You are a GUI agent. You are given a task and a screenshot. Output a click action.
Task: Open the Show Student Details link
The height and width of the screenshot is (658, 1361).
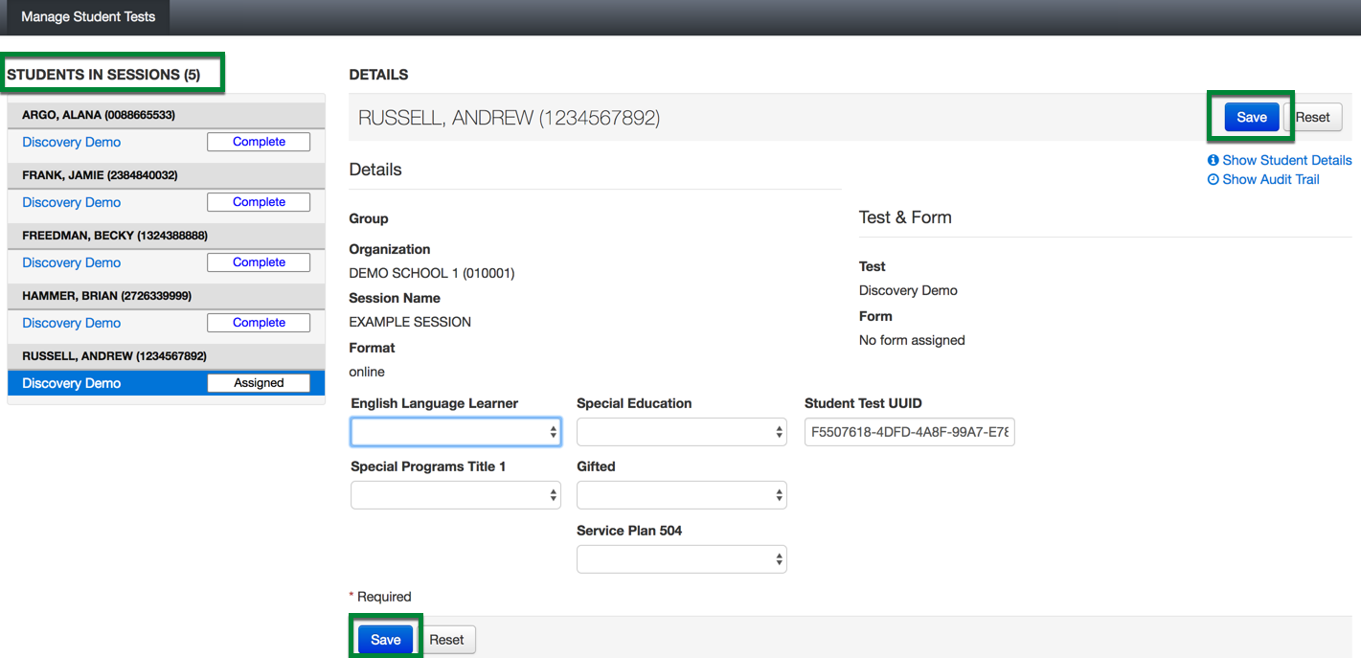pos(1286,160)
